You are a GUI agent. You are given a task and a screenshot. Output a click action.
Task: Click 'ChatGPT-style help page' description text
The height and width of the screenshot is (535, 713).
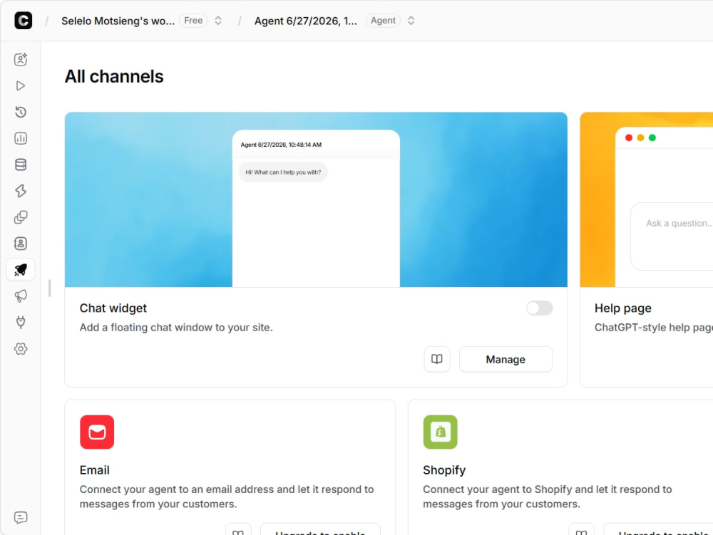(x=654, y=328)
